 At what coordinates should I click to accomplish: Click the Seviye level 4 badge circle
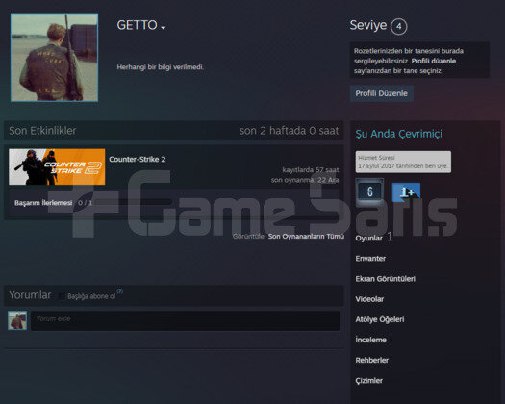399,26
